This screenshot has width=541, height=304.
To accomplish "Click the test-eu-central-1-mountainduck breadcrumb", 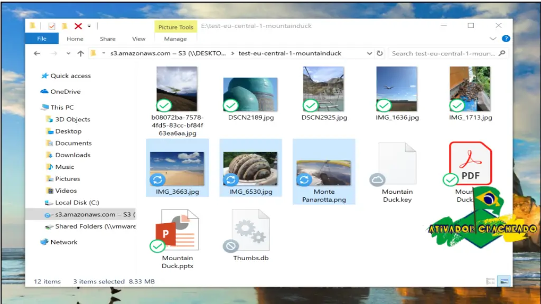I will [290, 53].
